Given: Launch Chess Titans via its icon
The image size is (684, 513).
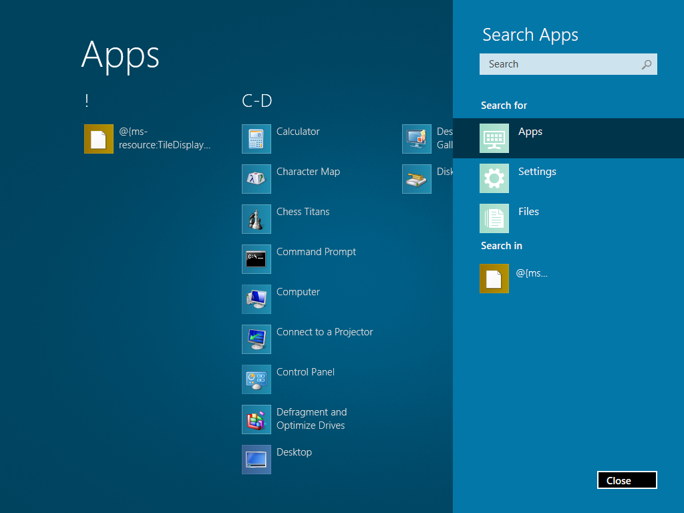Looking at the screenshot, I should (x=256, y=219).
